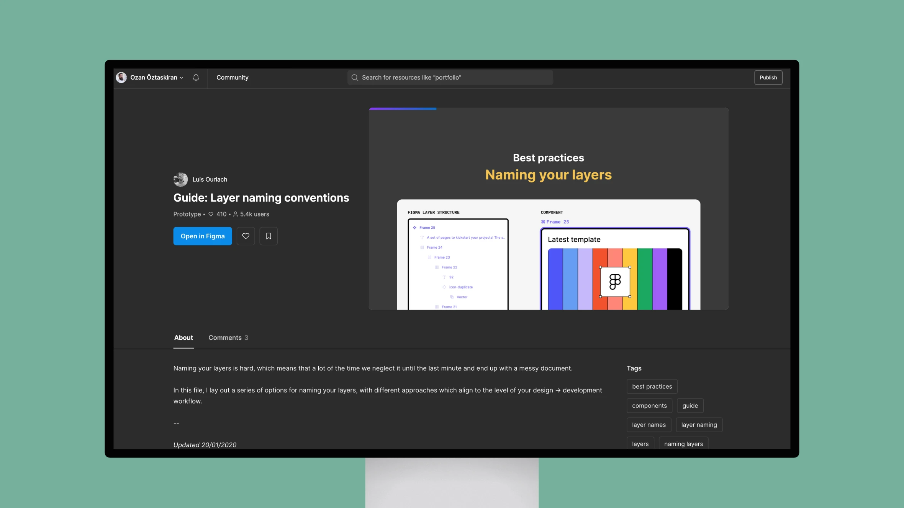
Task: Click the bookmark icon to save
Action: click(x=268, y=236)
